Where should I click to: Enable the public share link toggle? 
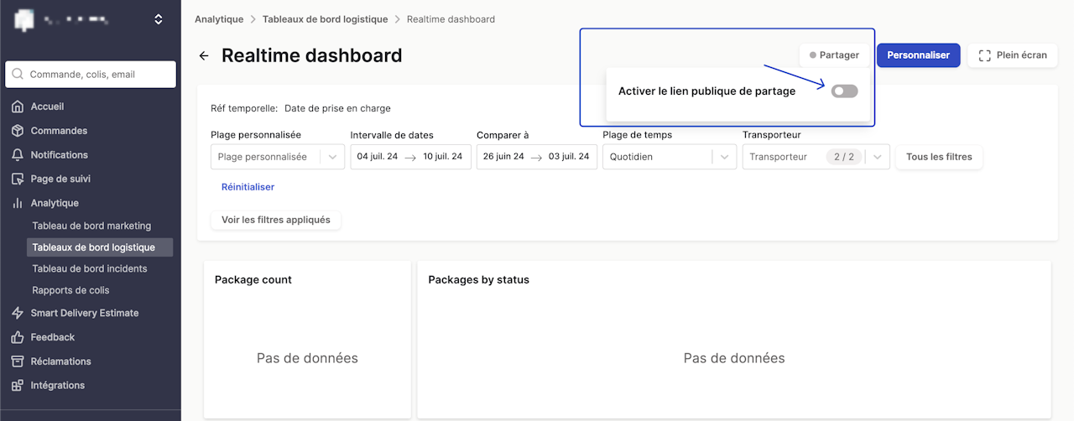point(844,91)
